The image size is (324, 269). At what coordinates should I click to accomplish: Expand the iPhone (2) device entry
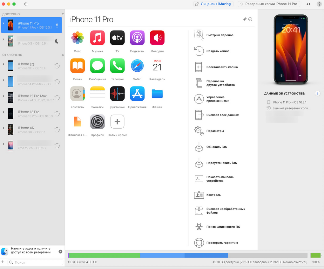tap(3, 64)
